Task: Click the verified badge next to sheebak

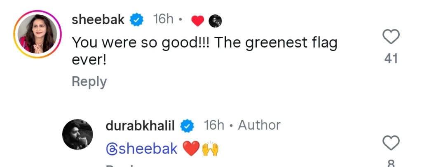Action: point(136,20)
